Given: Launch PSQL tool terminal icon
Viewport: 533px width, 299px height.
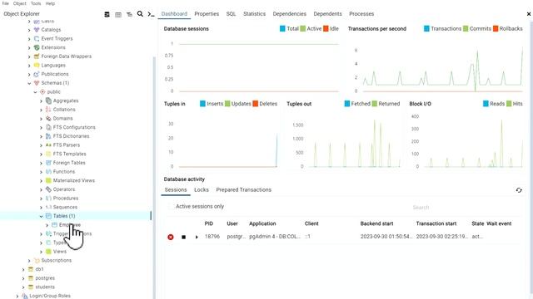Looking at the screenshot, I should point(151,14).
